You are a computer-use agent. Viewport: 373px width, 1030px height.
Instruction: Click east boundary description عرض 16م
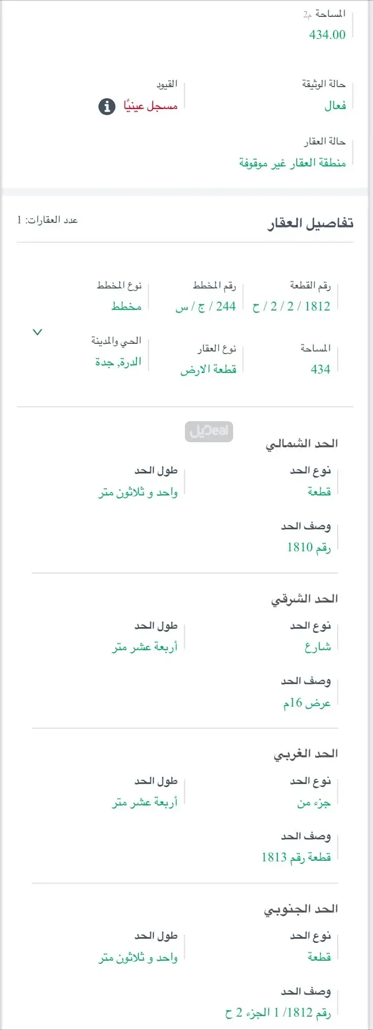(x=307, y=704)
